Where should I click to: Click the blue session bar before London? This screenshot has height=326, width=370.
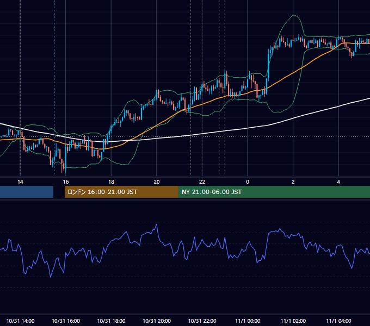coord(27,192)
